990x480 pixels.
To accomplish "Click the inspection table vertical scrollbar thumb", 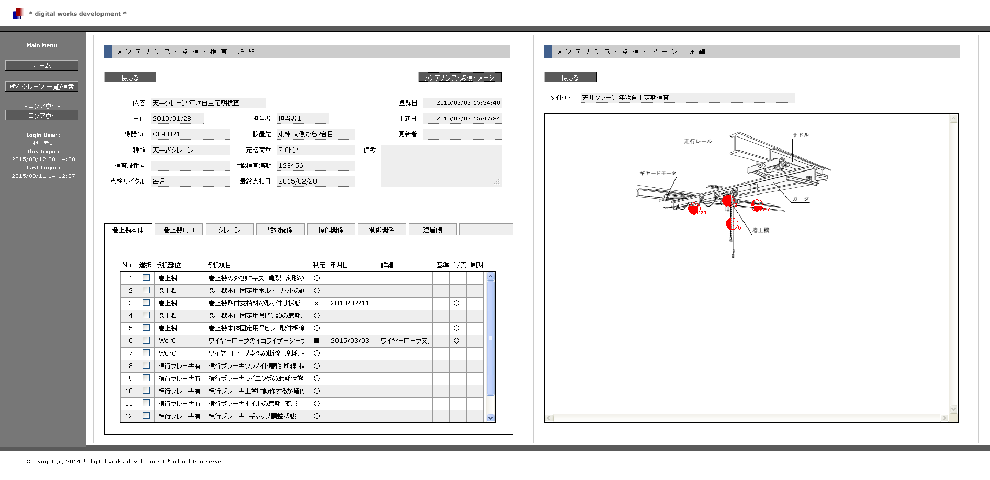I will 490,338.
